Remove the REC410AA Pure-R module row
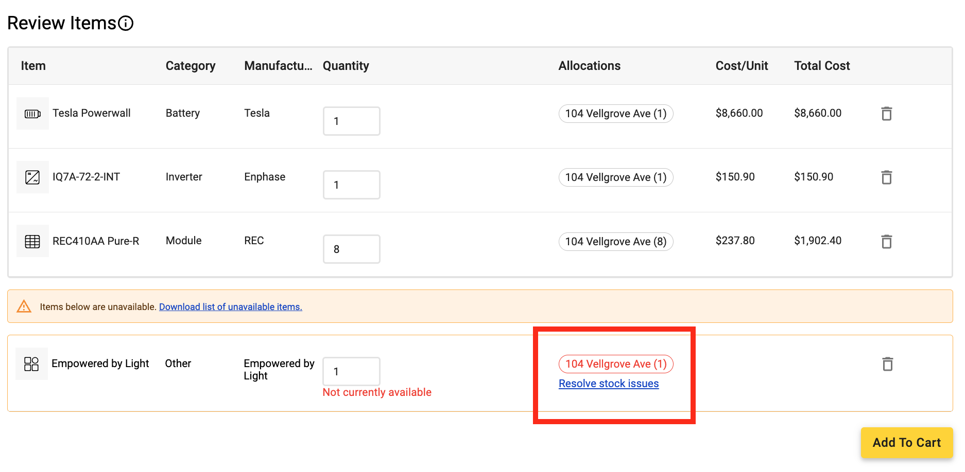 point(886,242)
